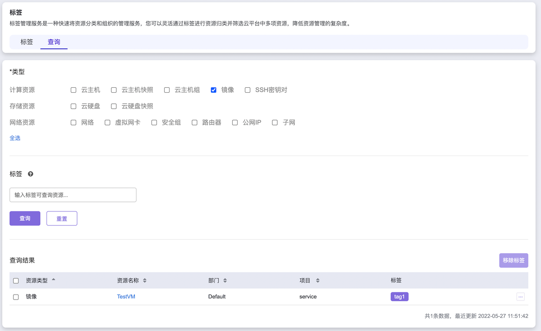Select the SSH密钥对 checkbox
The height and width of the screenshot is (331, 541).
[248, 90]
